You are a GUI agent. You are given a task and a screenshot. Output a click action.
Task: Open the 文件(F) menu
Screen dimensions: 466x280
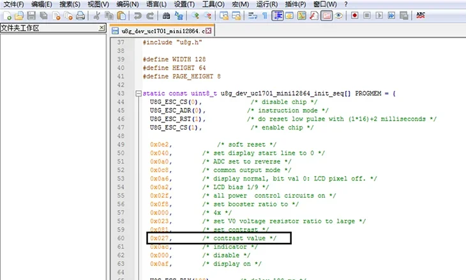coord(13,4)
